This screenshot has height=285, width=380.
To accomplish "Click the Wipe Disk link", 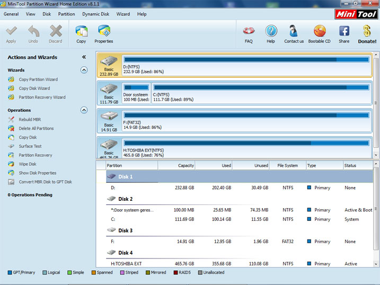I will coord(28,164).
